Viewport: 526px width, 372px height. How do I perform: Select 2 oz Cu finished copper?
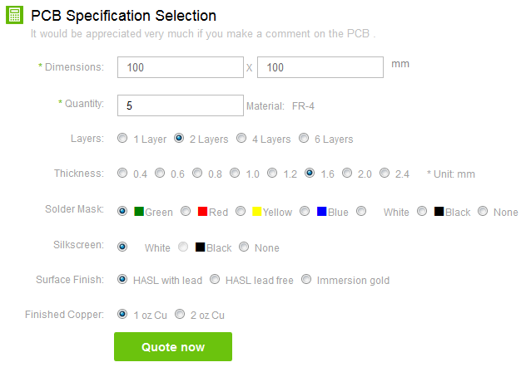[180, 315]
